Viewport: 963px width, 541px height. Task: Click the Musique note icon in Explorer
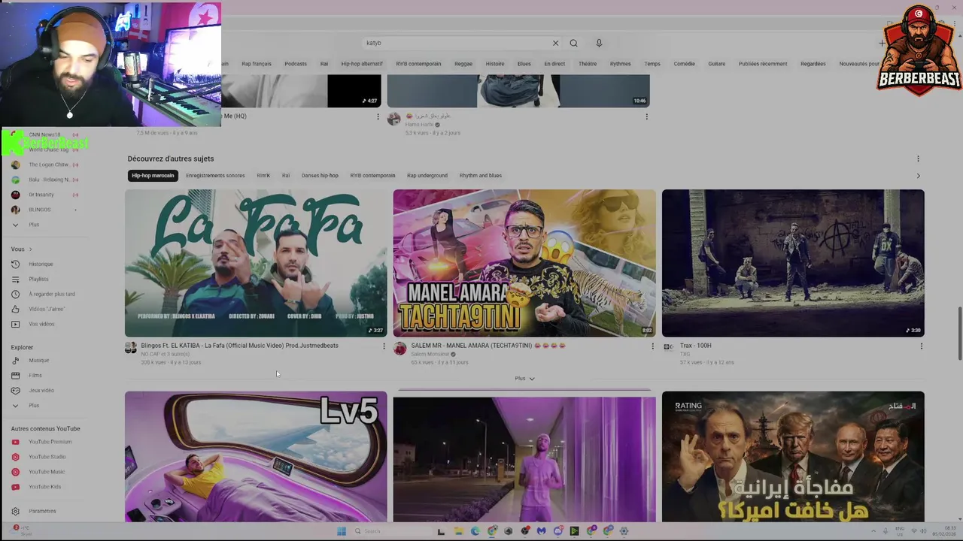tap(15, 360)
